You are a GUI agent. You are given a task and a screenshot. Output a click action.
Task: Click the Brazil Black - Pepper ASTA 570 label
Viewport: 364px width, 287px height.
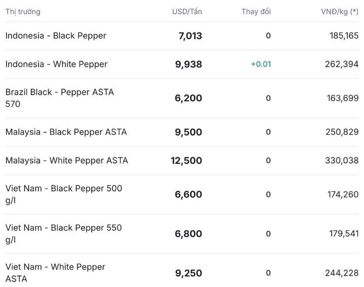pos(59,98)
